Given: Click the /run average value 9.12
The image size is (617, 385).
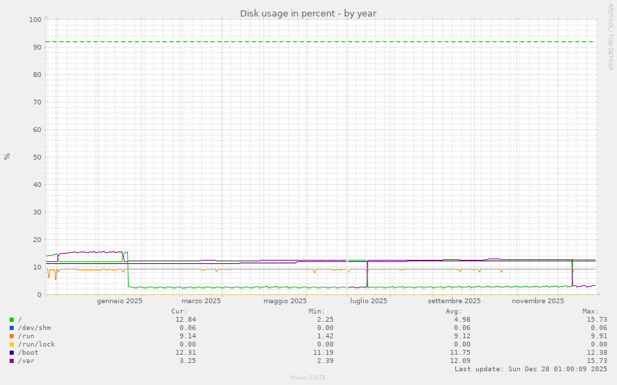Looking at the screenshot, I should (x=462, y=335).
